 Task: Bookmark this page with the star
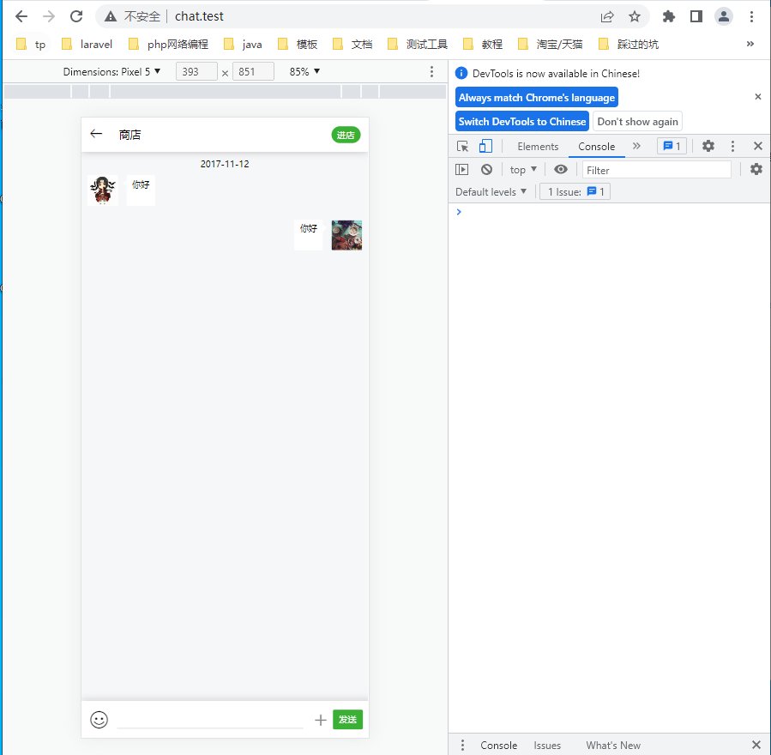tap(635, 16)
